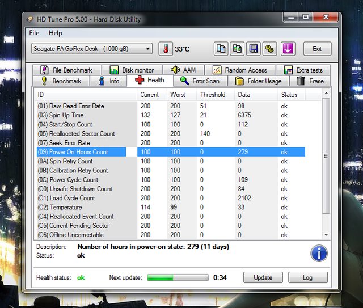Click the Next update progress bar
This screenshot has width=363, height=308.
[178, 277]
